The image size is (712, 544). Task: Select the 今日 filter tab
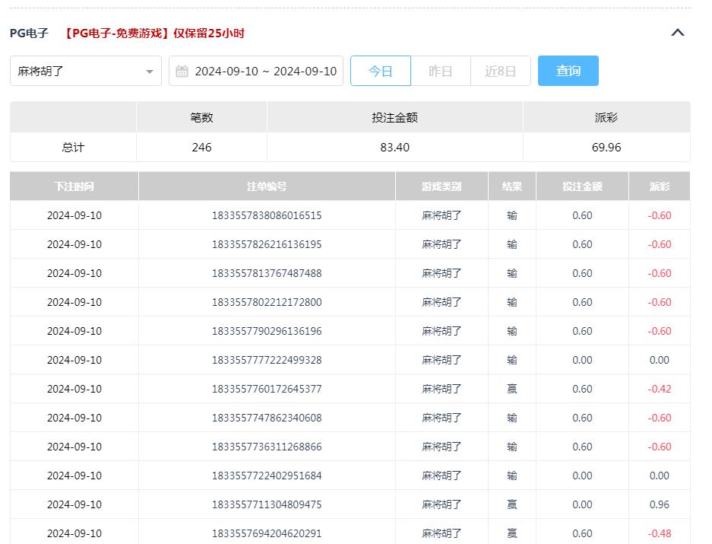click(380, 70)
